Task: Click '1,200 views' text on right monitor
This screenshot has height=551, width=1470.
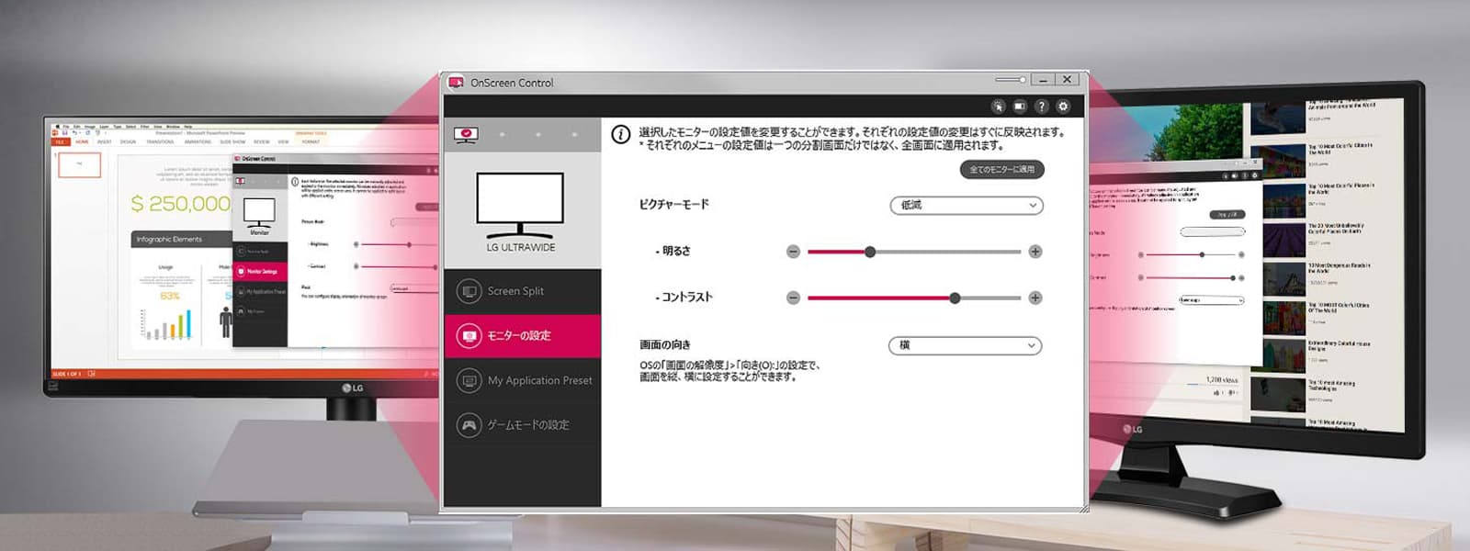Action: point(1222,380)
